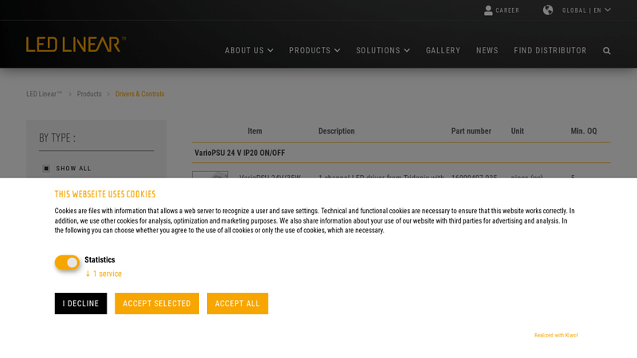Image resolution: width=637 pixels, height=358 pixels.
Task: Click the Products breadcrumb link
Action: click(x=89, y=94)
